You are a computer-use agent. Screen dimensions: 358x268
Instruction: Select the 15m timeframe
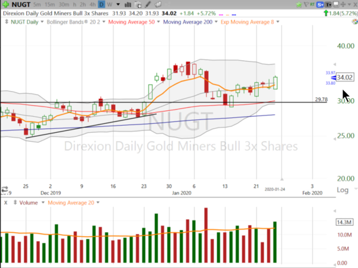click(x=50, y=5)
